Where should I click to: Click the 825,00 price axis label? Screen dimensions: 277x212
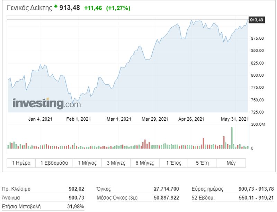pyautogui.click(x=257, y=63)
